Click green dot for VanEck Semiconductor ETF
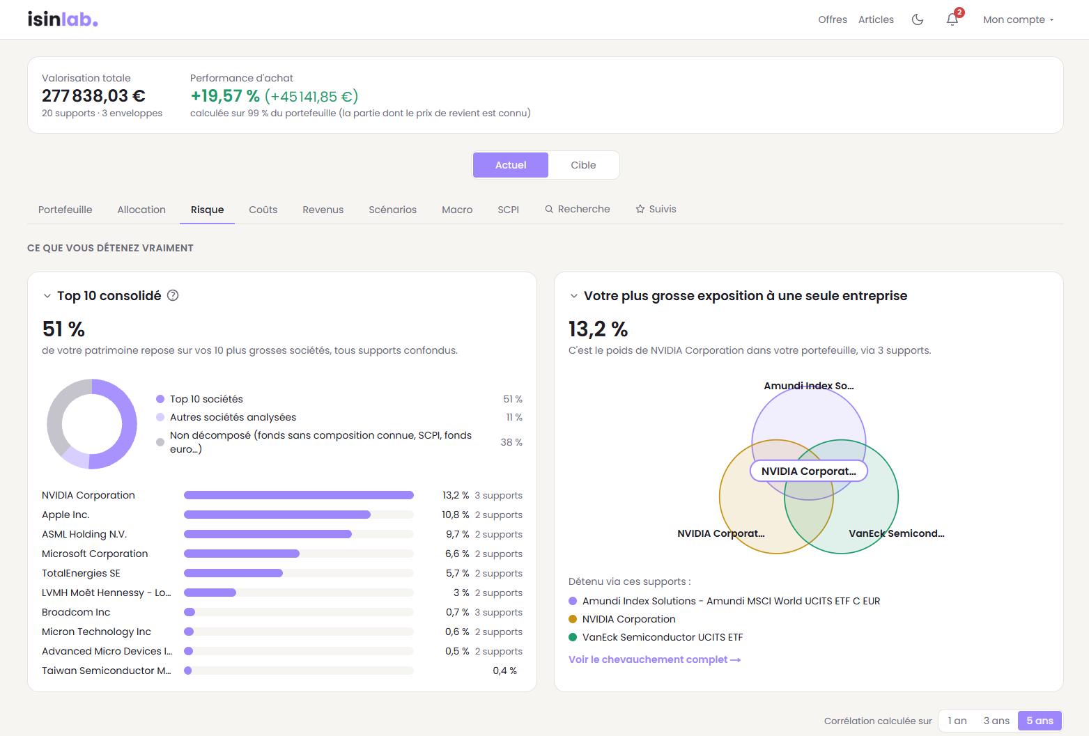The width and height of the screenshot is (1089, 736). pos(573,637)
